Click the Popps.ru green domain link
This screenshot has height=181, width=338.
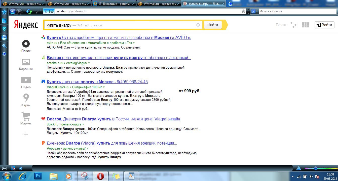[53, 149]
